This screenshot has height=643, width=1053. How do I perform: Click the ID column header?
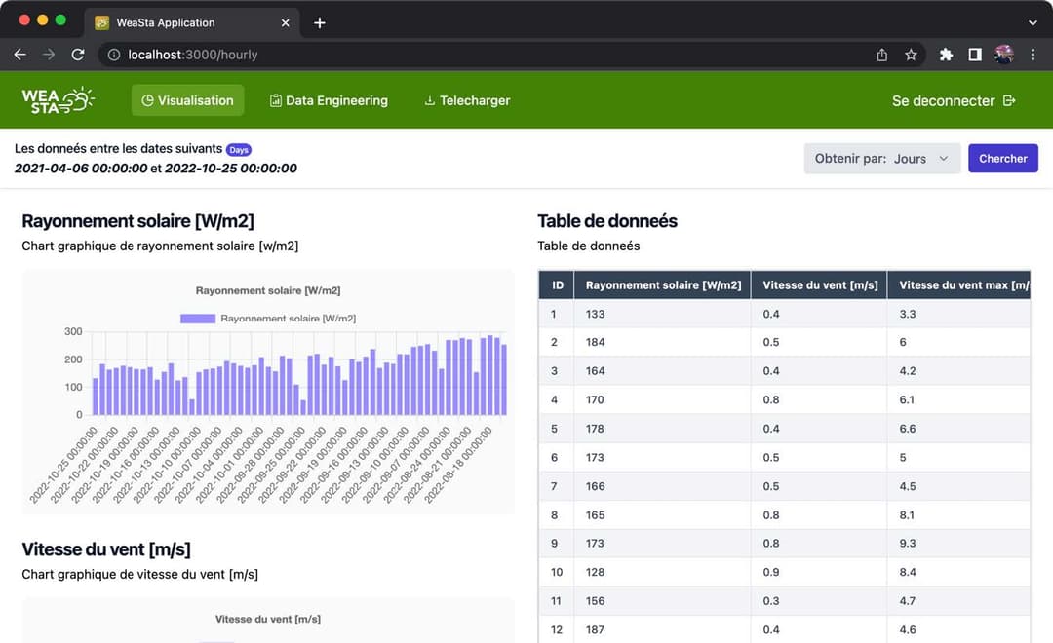click(557, 285)
